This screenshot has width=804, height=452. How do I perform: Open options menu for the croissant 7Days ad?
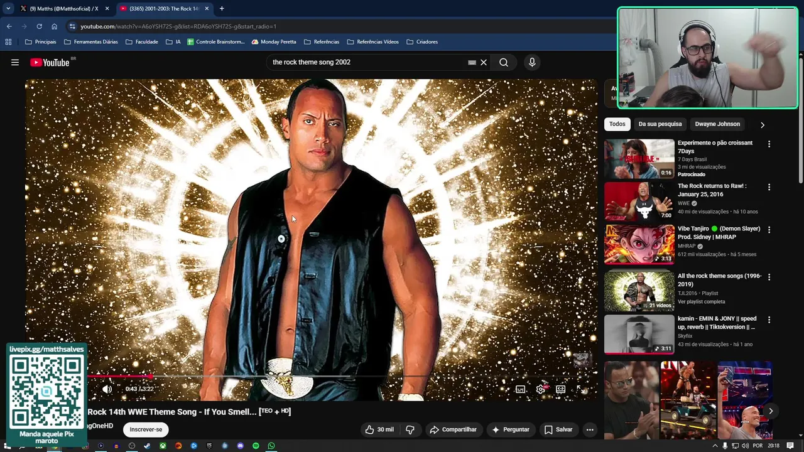(769, 144)
